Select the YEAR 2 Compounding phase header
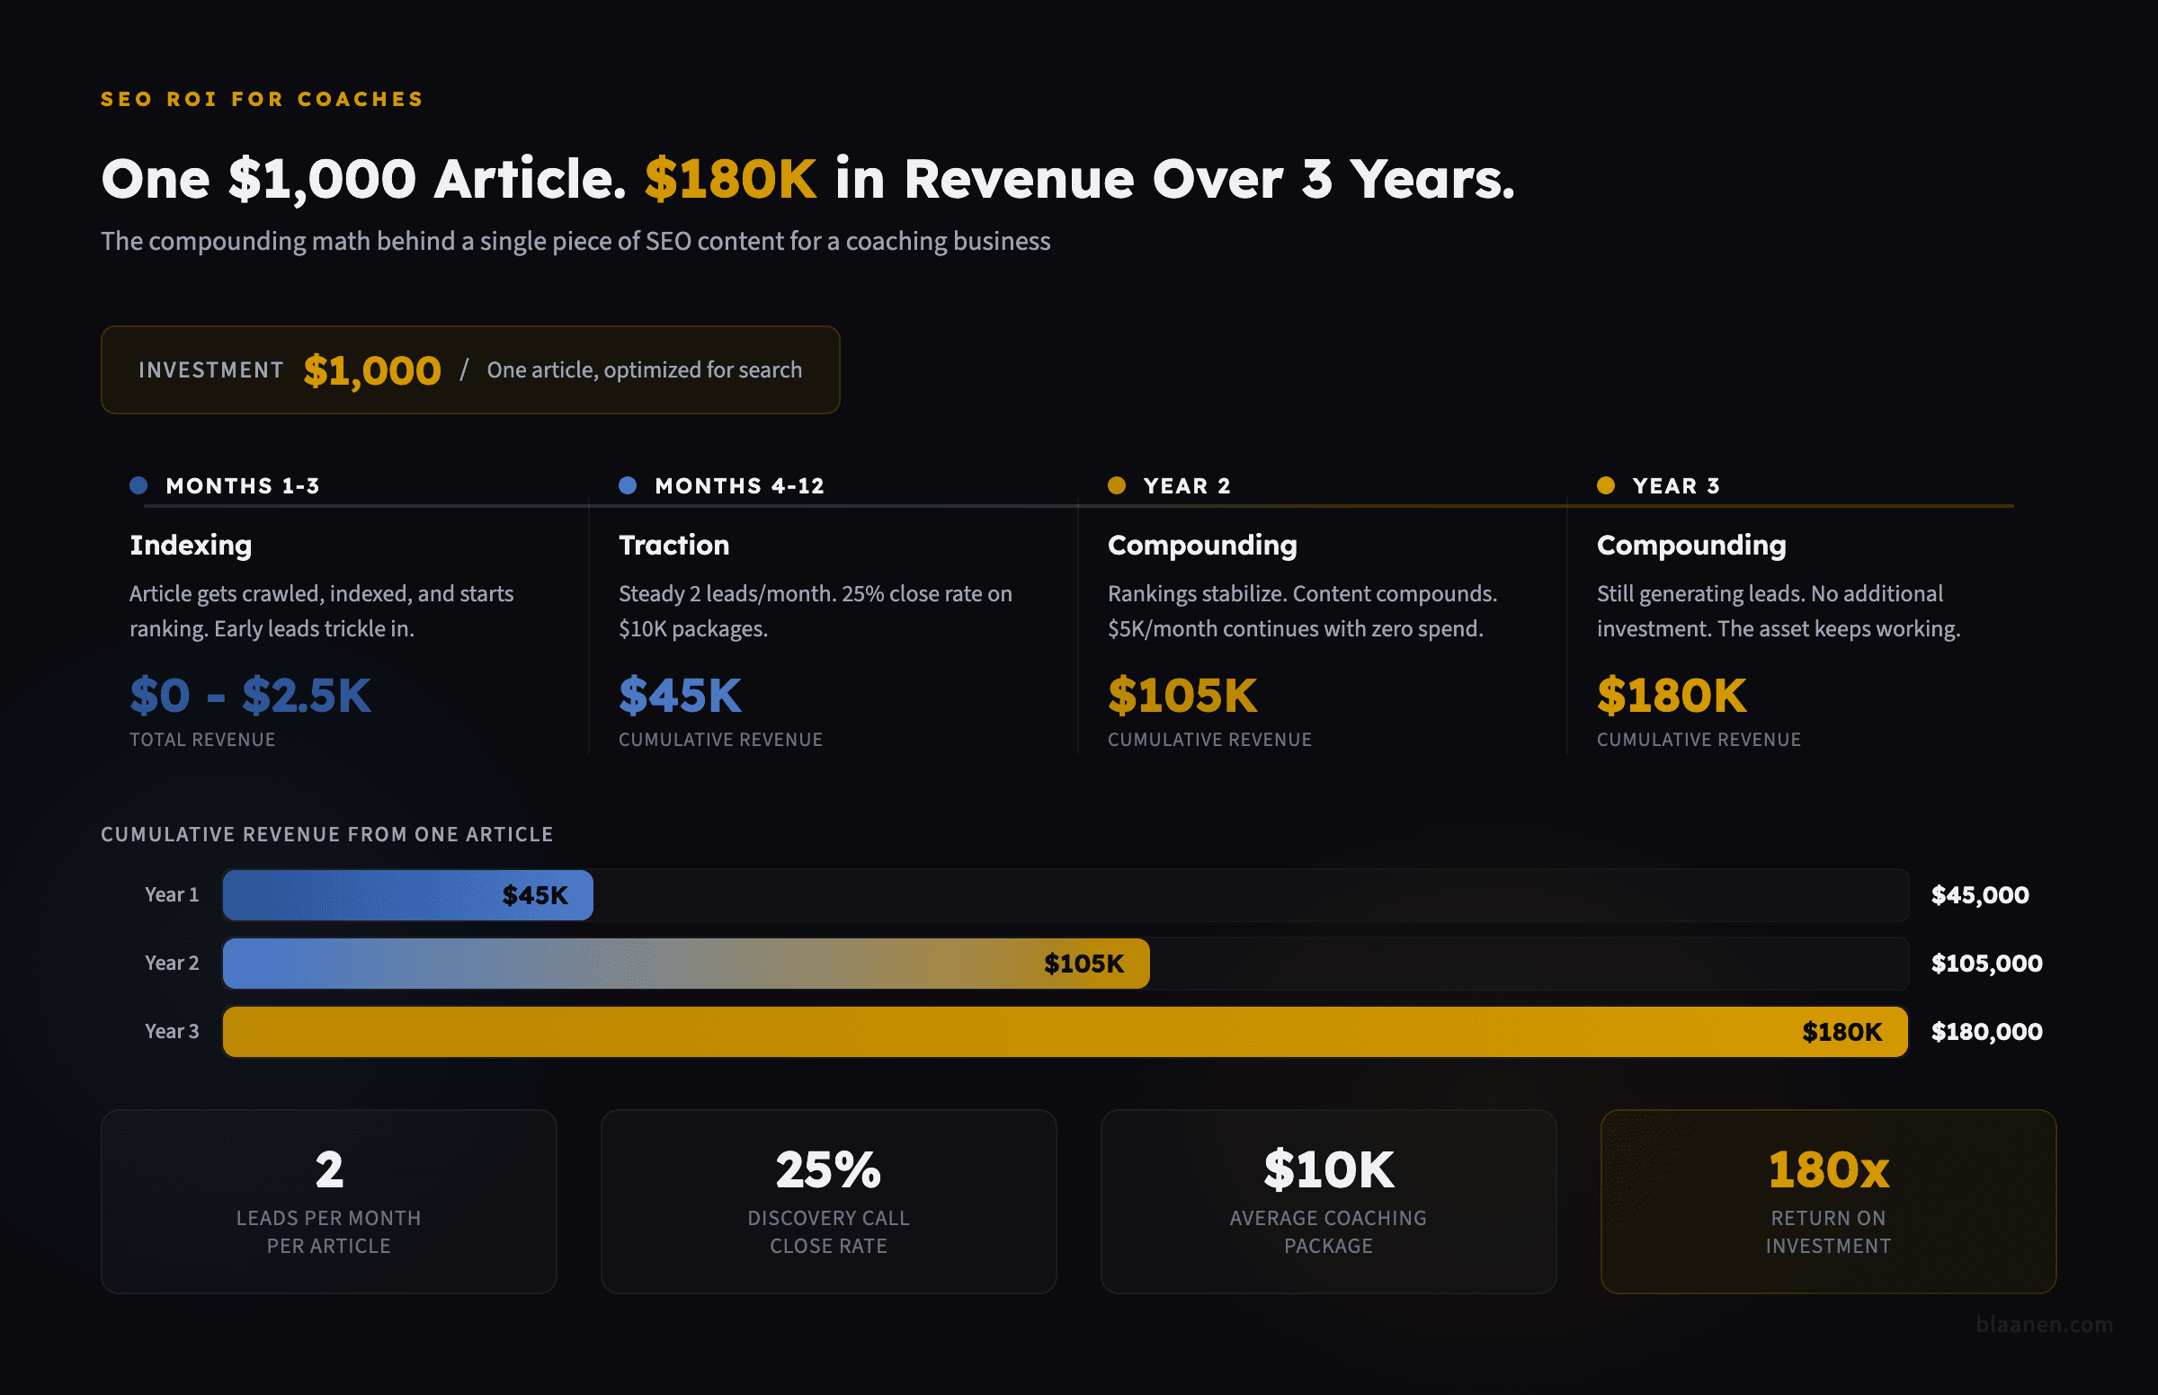 point(1202,545)
